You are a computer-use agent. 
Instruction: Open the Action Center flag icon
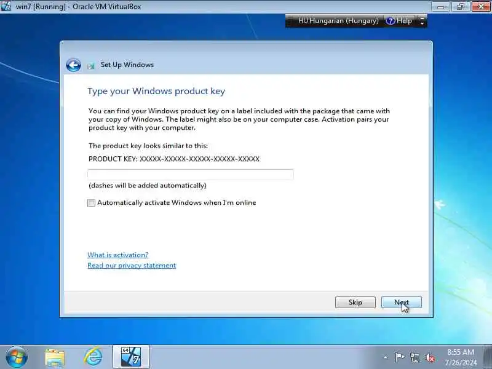coord(399,357)
